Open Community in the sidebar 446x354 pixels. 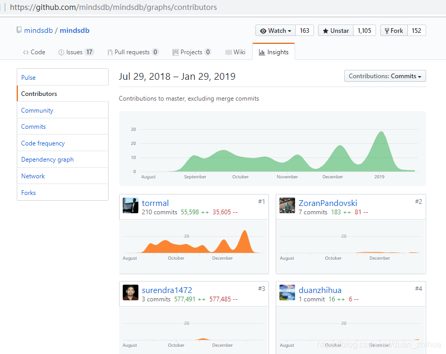63,110
